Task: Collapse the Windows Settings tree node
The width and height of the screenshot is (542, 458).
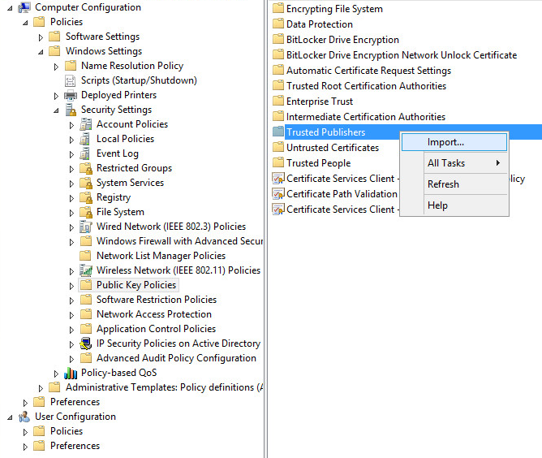Action: [x=41, y=51]
